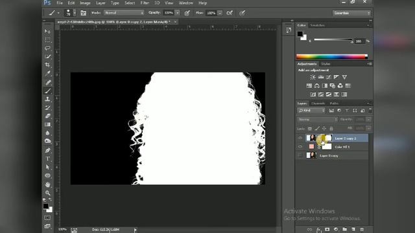Open the Essentials workspace dropdown
The image size is (415, 233).
351,13
